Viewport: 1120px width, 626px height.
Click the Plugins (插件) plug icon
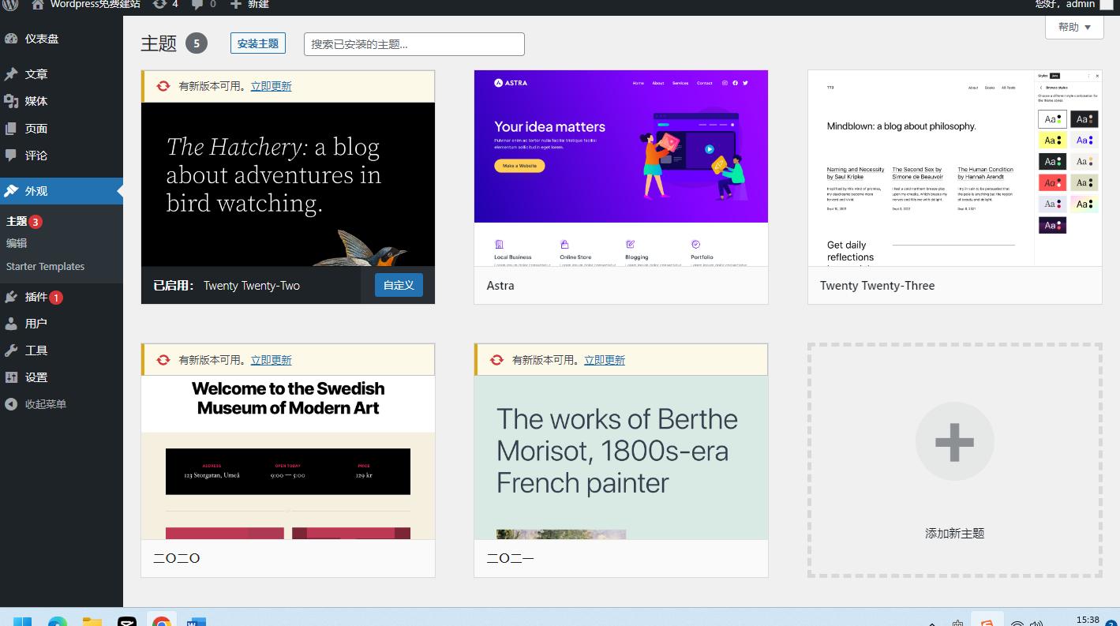point(11,297)
